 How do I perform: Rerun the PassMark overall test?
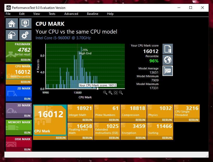(x=19, y=60)
